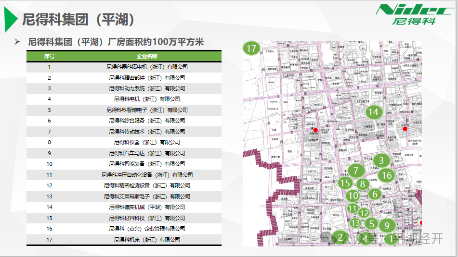Select row 尼得科电机（浙江）有限公司
Viewport: 458px width, 257px height.
124,99
